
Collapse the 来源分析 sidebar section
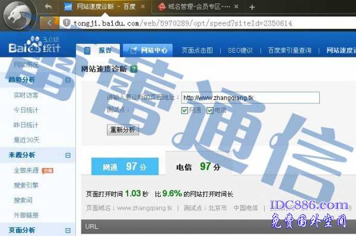pyautogui.click(x=68, y=155)
